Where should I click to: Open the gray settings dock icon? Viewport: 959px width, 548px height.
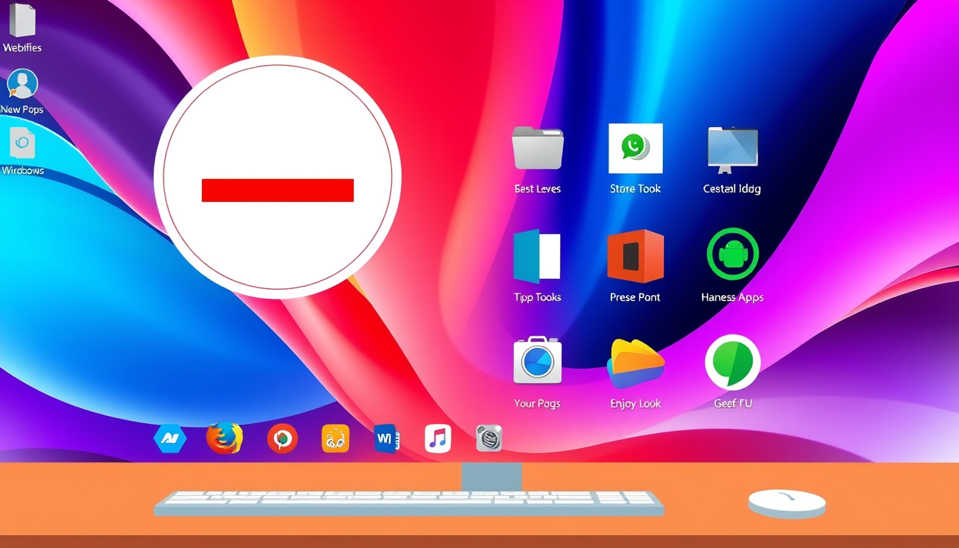(x=489, y=438)
